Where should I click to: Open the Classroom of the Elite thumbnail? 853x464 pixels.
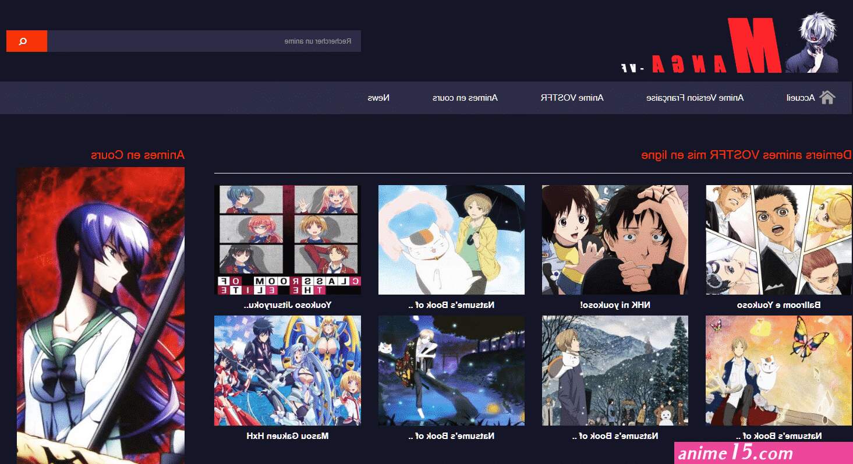(288, 240)
